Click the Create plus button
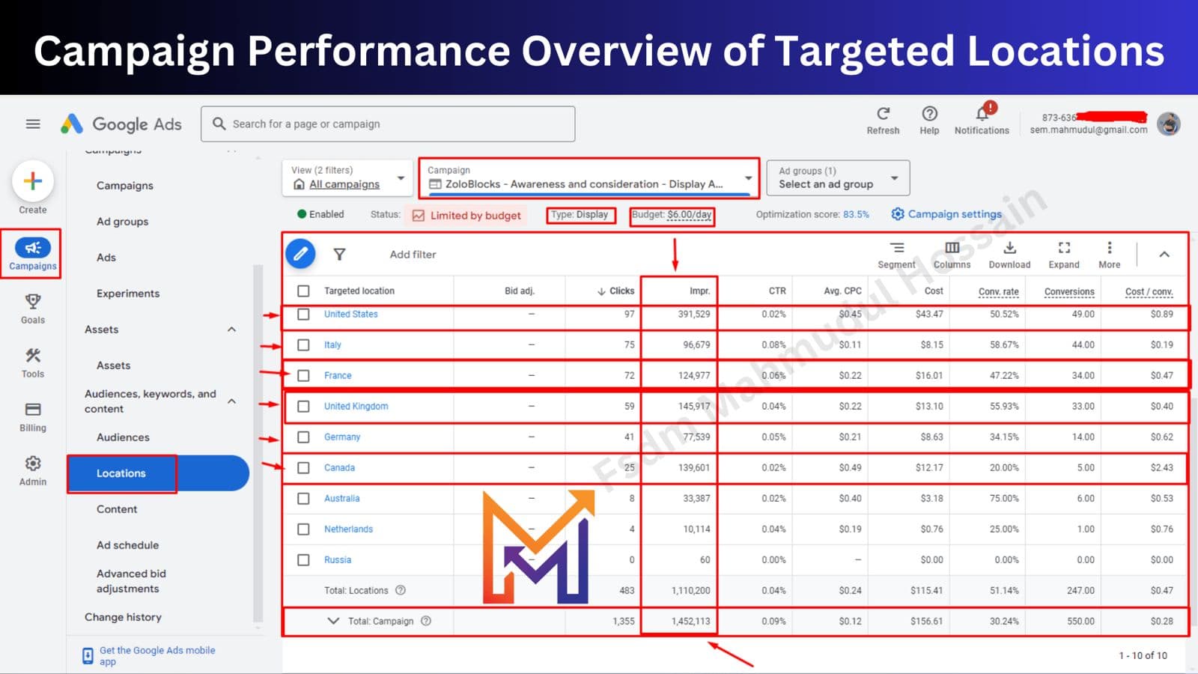This screenshot has width=1198, height=674. [x=33, y=181]
